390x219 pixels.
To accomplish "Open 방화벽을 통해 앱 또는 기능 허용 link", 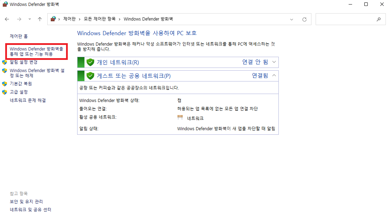I will coord(36,51).
